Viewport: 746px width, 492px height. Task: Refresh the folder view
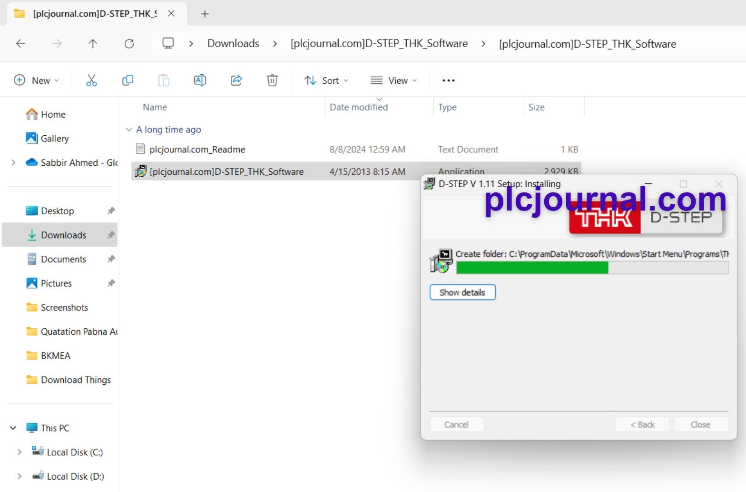coord(129,44)
